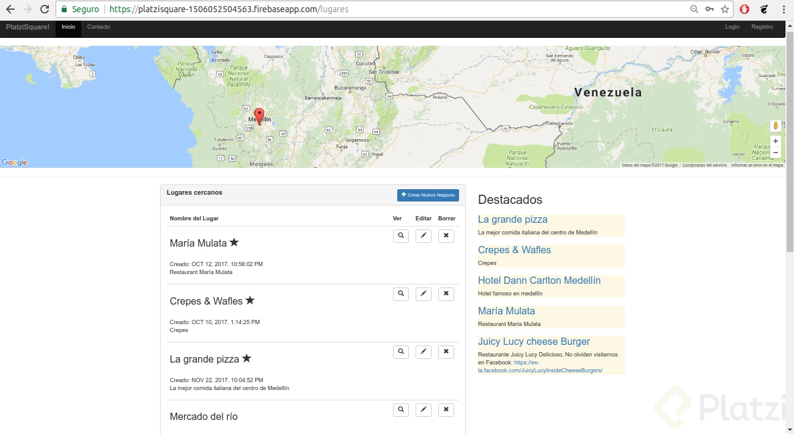Reload the page with the refresh icon
This screenshot has width=794, height=434.
click(x=45, y=9)
